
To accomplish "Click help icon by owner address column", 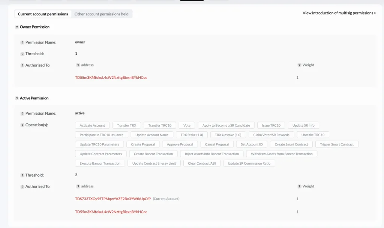I will click(78, 65).
